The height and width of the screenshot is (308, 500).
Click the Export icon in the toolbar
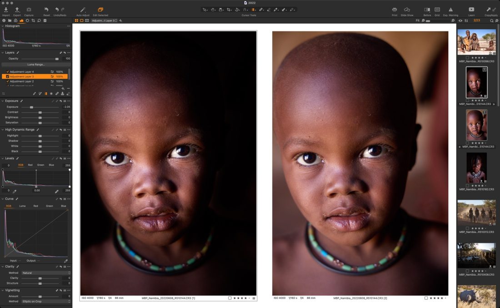coord(17,10)
